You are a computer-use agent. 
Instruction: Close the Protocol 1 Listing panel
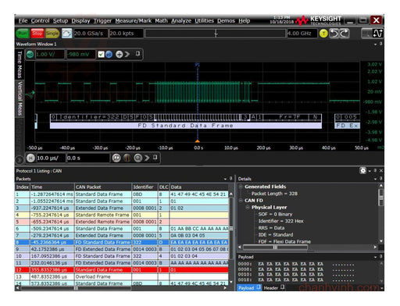381,171
